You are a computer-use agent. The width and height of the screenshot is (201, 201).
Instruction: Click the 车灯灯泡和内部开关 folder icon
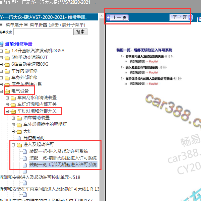[x=13, y=105]
